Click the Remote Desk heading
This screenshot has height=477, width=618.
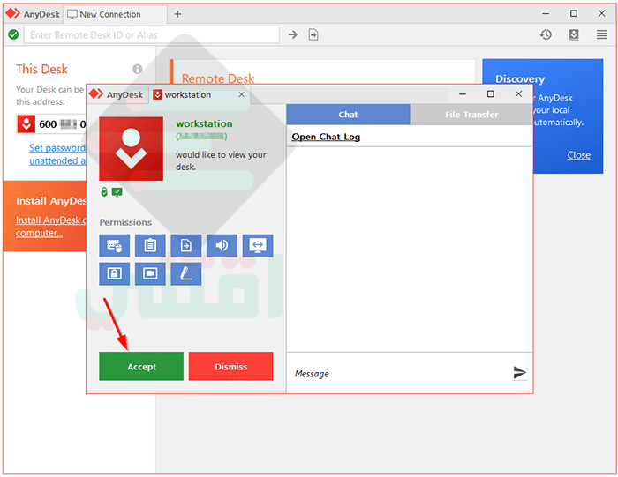click(x=218, y=78)
